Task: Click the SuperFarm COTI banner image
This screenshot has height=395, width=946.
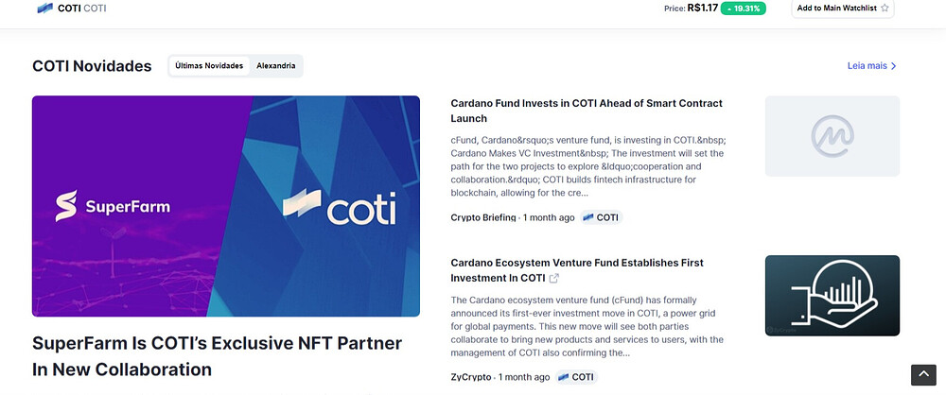Action: [x=226, y=206]
